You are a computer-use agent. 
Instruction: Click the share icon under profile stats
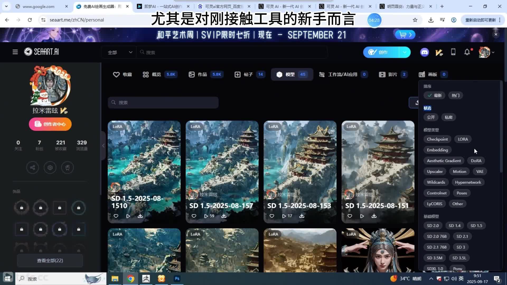(x=32, y=168)
